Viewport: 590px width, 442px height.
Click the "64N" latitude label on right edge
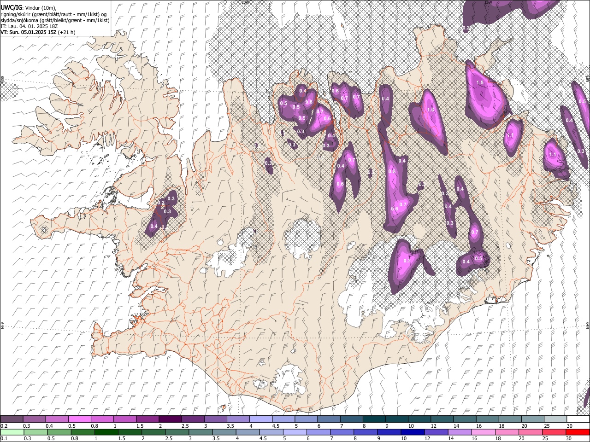588,326
